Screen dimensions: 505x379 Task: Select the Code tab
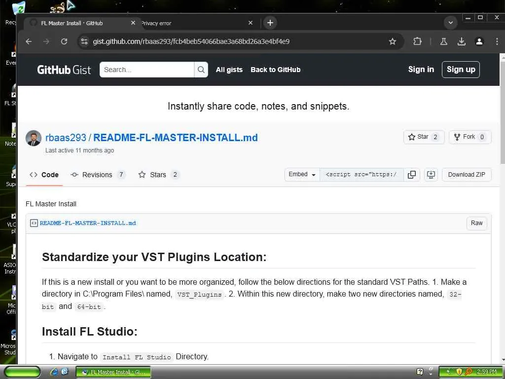coord(44,175)
